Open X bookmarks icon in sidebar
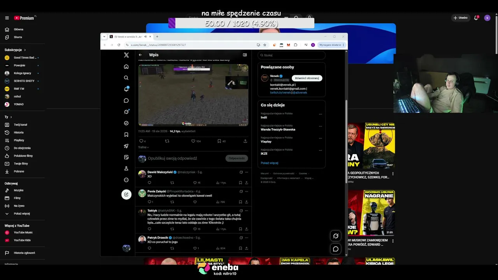Screen dimensions: 498x280 click(126, 135)
